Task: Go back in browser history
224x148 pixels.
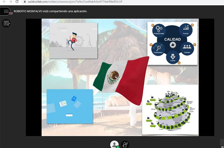Action: click(x=4, y=2)
